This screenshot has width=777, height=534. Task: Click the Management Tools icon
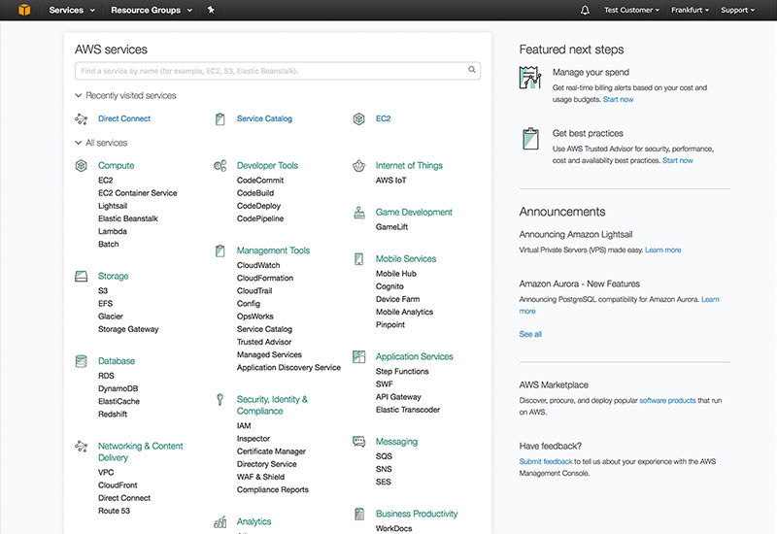(220, 250)
